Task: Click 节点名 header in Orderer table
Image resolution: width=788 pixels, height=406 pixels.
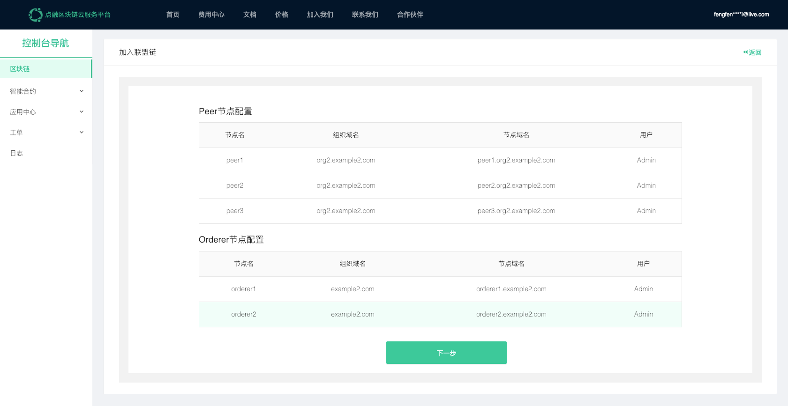Action: pyautogui.click(x=244, y=264)
